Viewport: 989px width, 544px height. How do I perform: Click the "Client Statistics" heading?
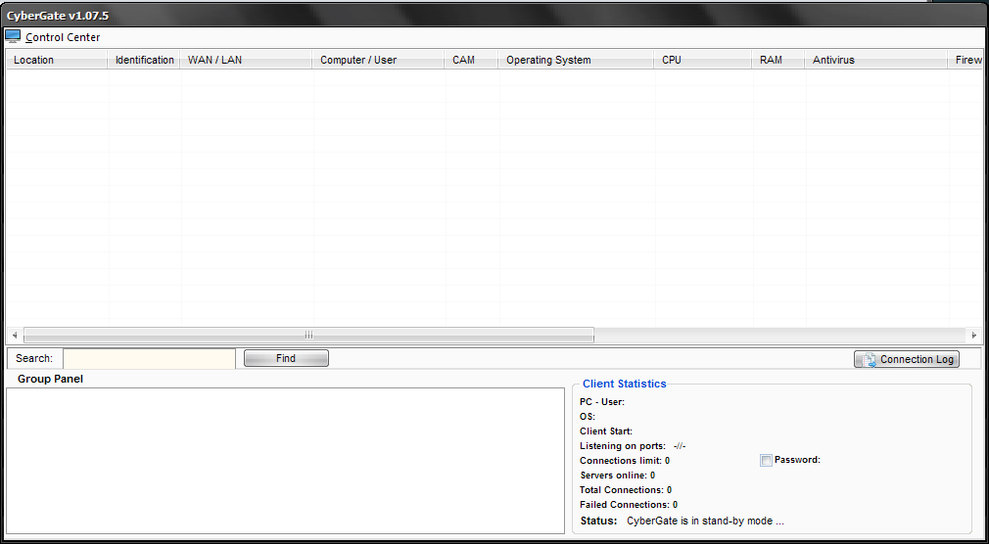click(625, 384)
